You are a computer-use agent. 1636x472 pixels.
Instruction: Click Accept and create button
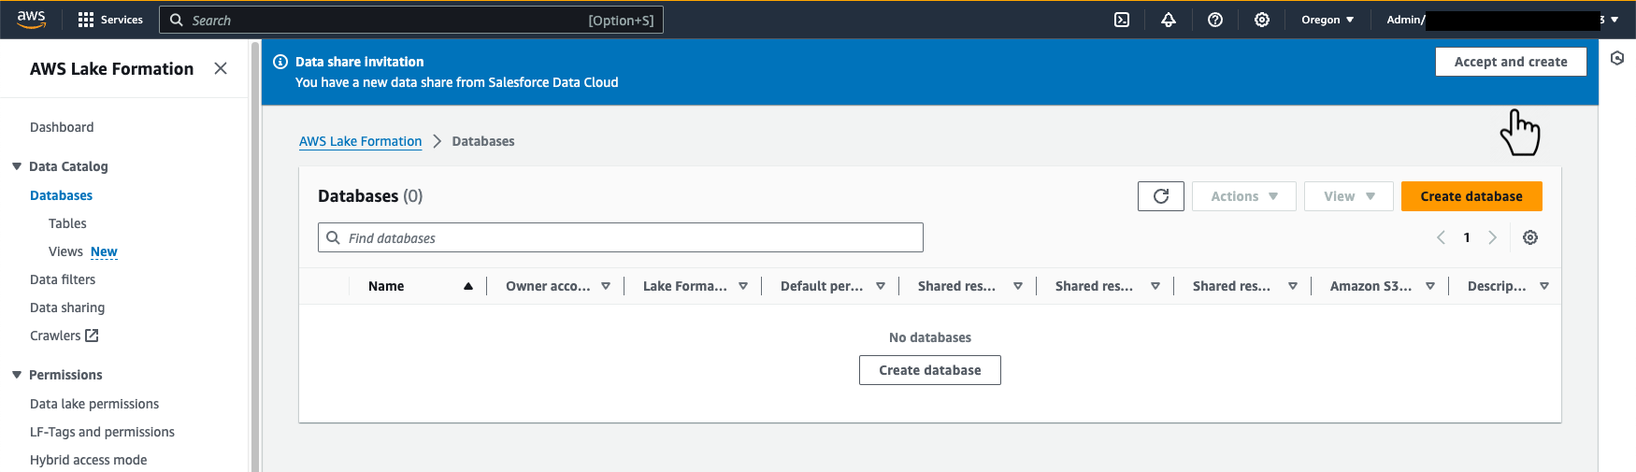coord(1510,62)
